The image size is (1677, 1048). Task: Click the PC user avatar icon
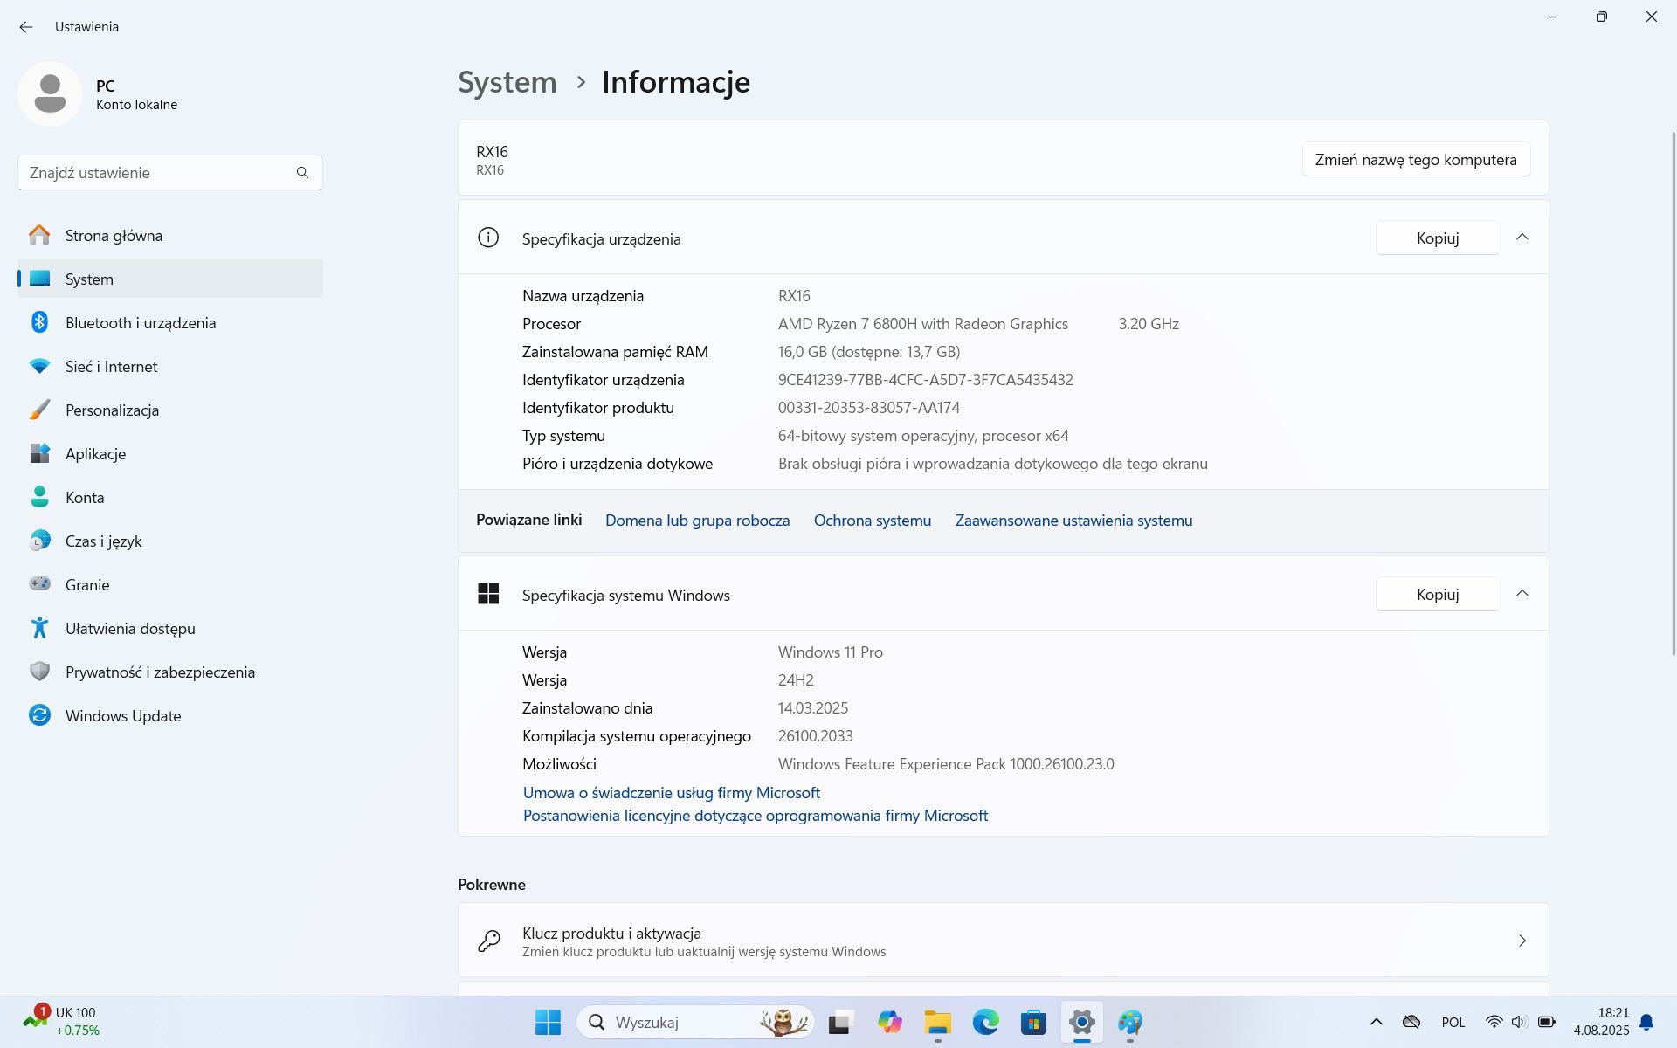point(50,93)
